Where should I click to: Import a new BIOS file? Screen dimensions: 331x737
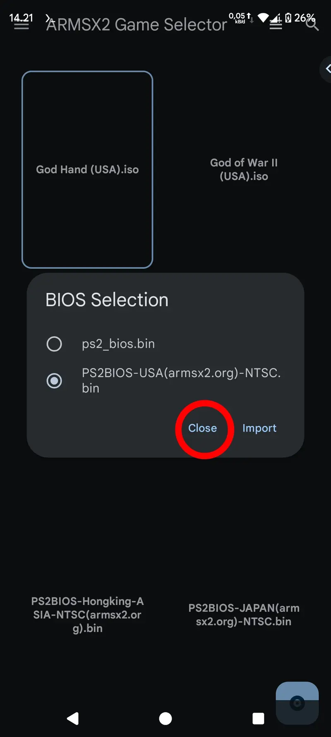click(x=259, y=428)
